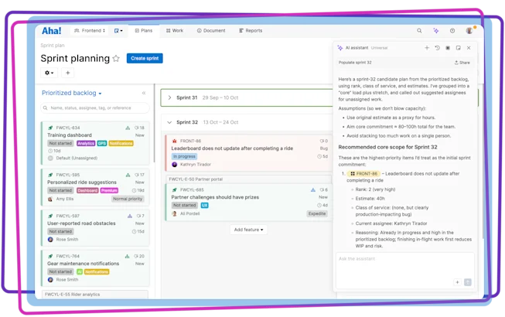Pop out the AI assistant panel

pos(458,48)
